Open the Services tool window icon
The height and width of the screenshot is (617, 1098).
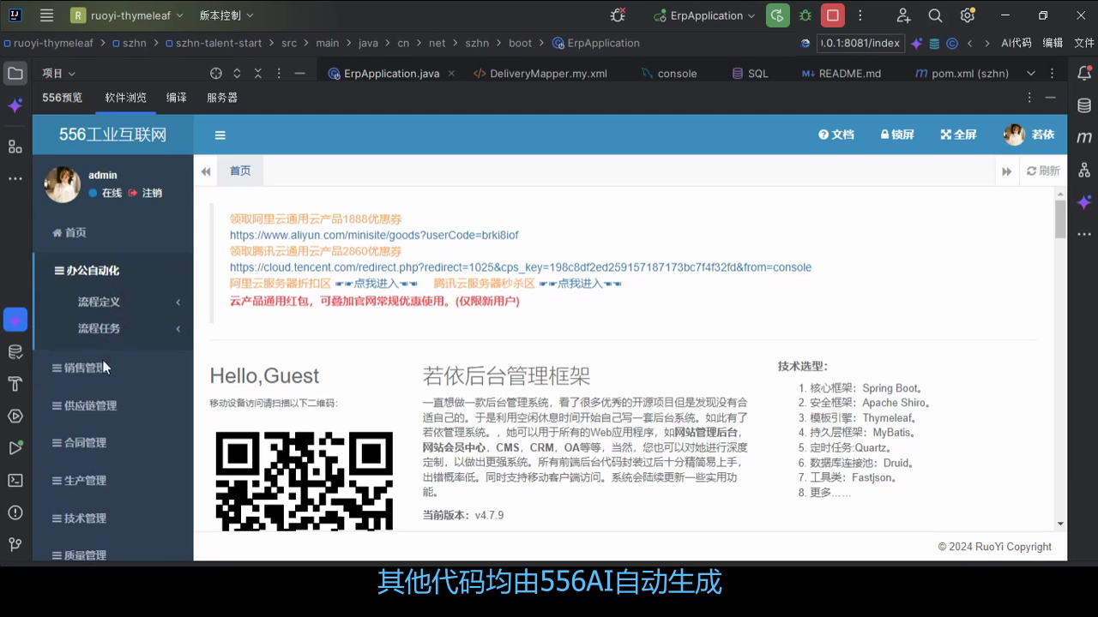coord(15,416)
